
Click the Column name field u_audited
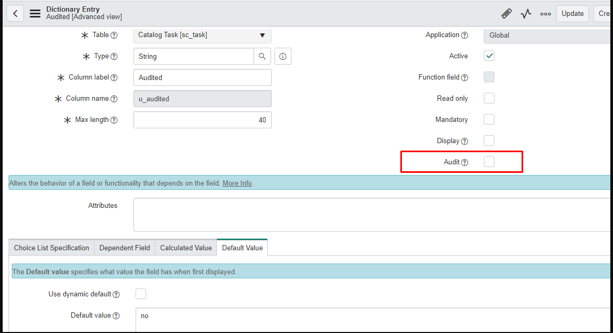click(203, 99)
